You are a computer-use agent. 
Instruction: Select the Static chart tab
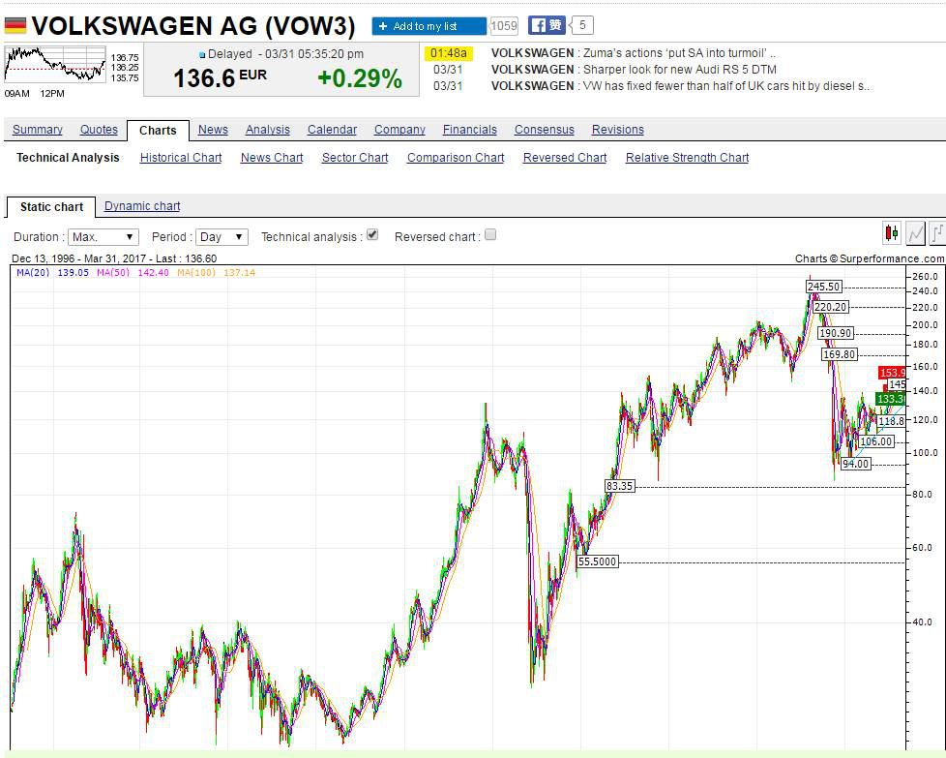51,207
